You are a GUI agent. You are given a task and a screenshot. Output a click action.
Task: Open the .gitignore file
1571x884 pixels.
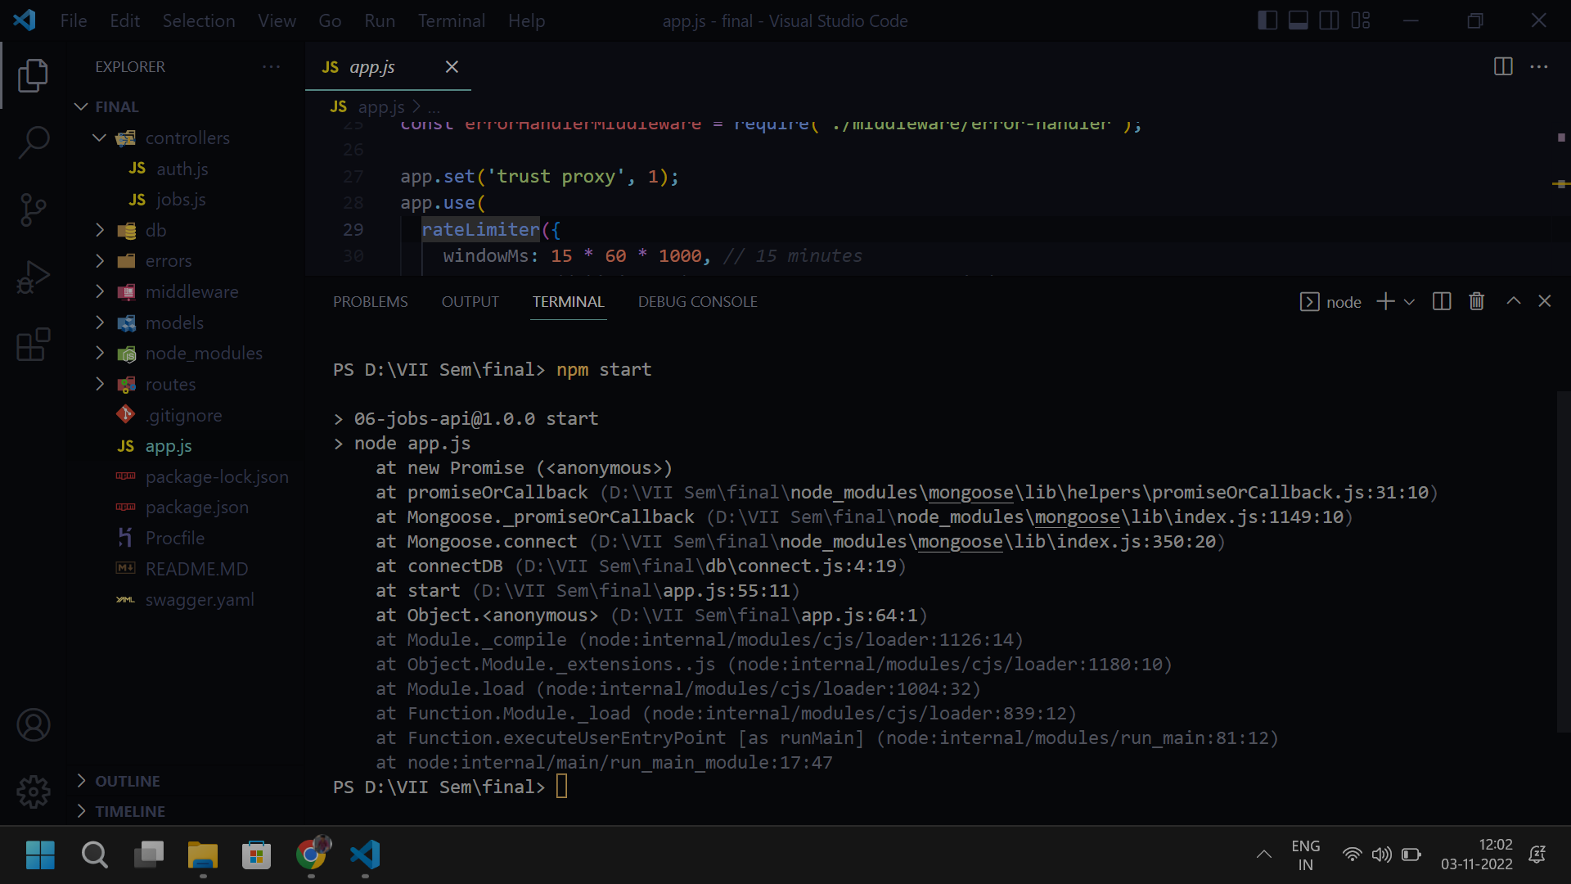tap(186, 415)
